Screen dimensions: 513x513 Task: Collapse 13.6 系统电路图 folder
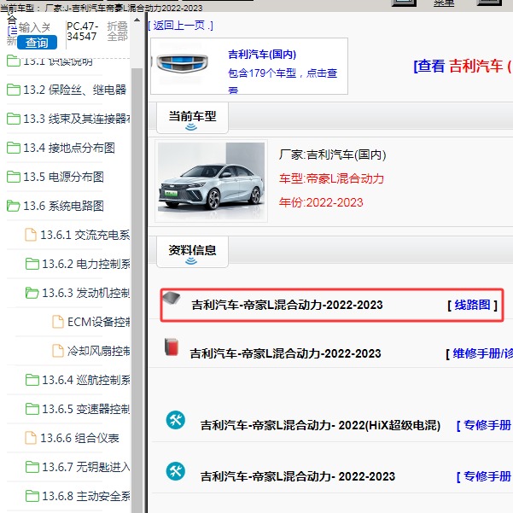click(x=63, y=206)
